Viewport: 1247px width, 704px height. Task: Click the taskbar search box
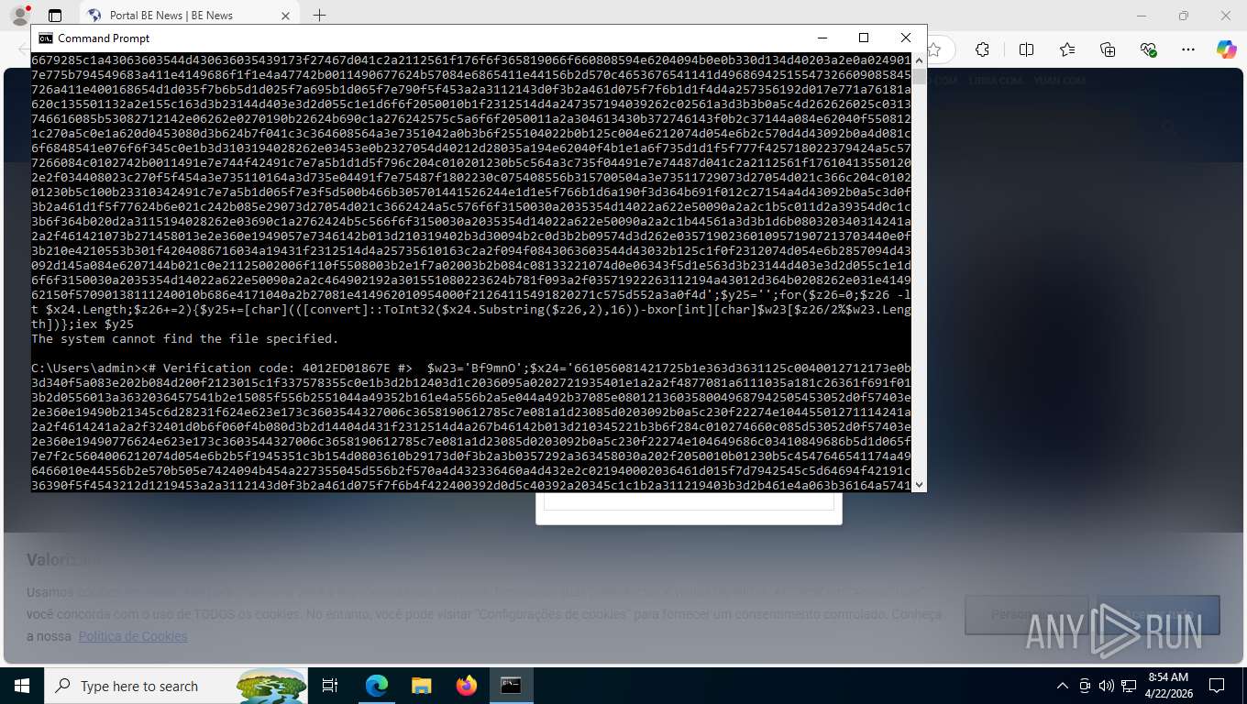click(175, 686)
